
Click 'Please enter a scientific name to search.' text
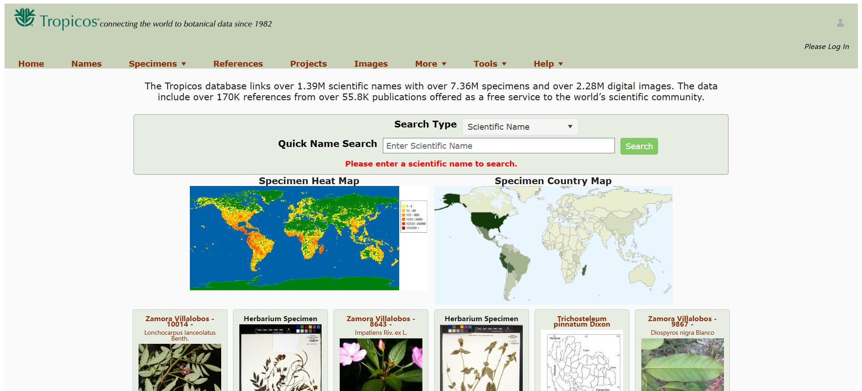pyautogui.click(x=431, y=164)
